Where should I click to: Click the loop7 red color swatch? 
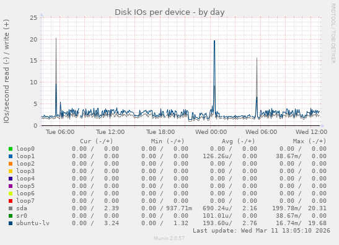11,201
